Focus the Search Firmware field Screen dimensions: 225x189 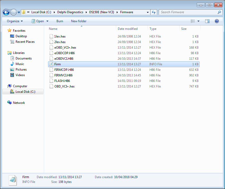[188, 12]
